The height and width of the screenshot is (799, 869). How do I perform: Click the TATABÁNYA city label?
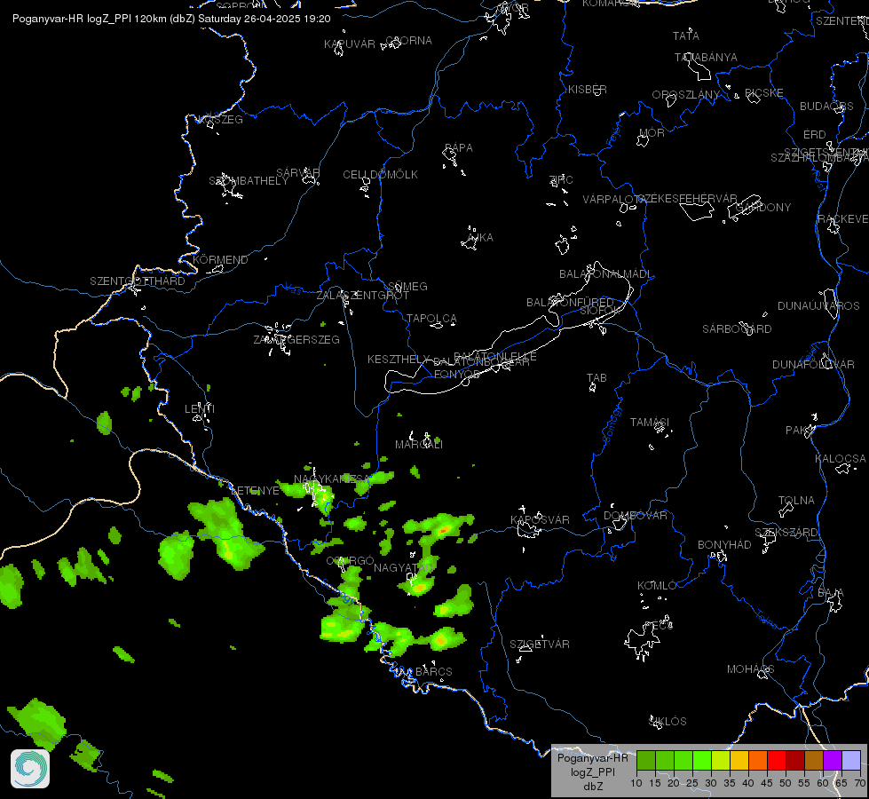coord(706,58)
